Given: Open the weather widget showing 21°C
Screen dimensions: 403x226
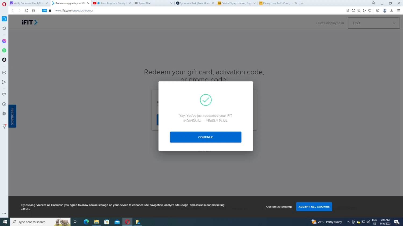Looking at the screenshot, I should (x=327, y=222).
